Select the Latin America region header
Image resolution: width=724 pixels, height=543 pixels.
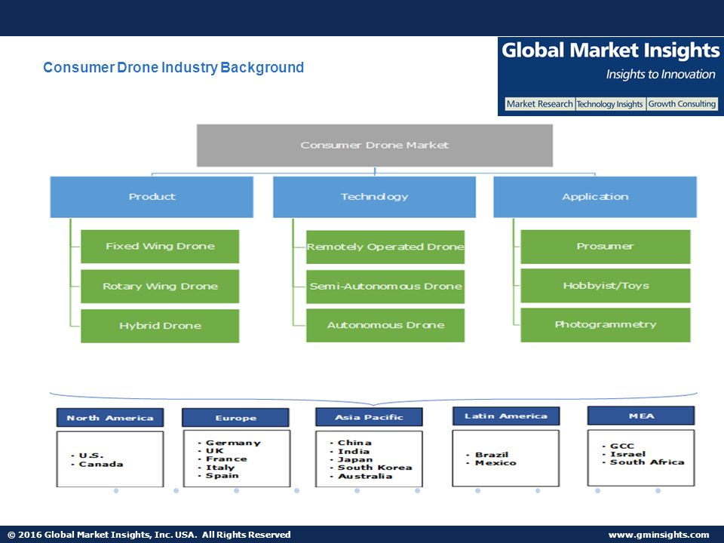(505, 416)
